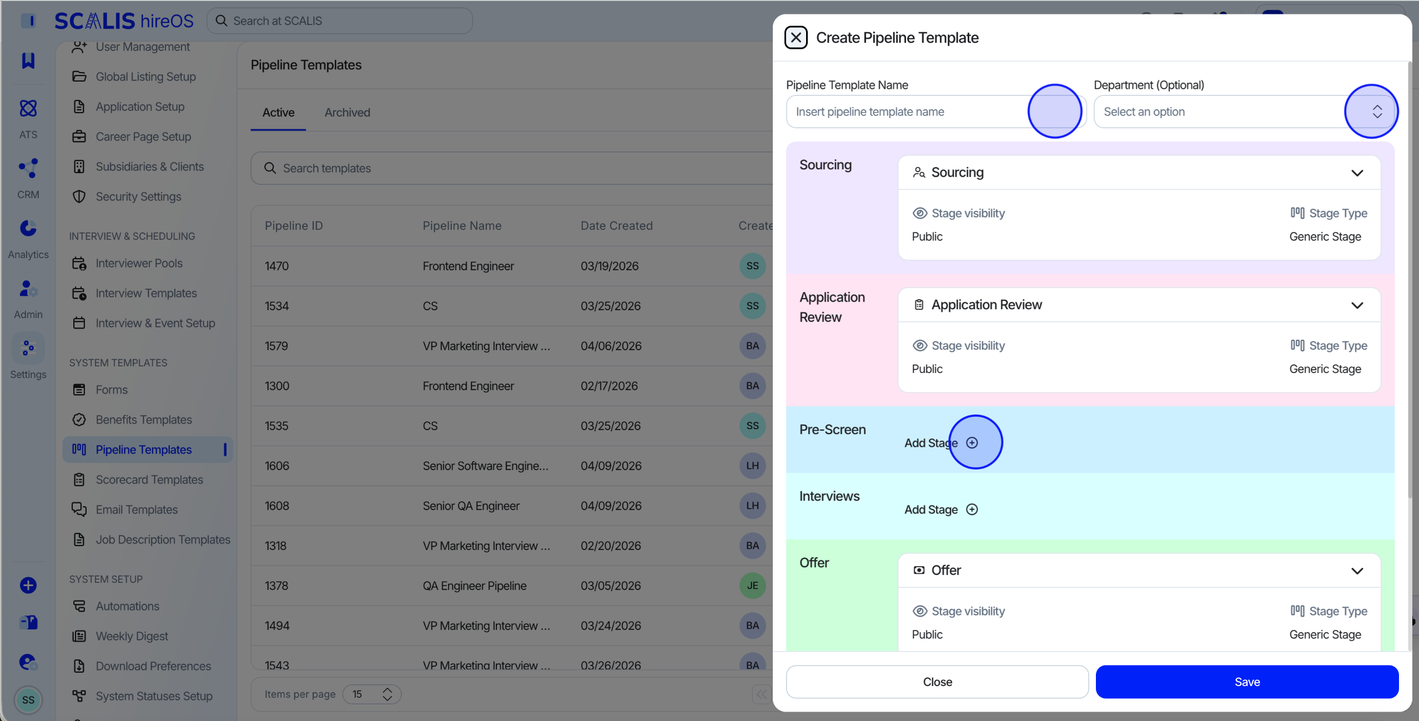1419x721 pixels.
Task: Click the Weekly Digest newspaper icon
Action: (x=79, y=636)
